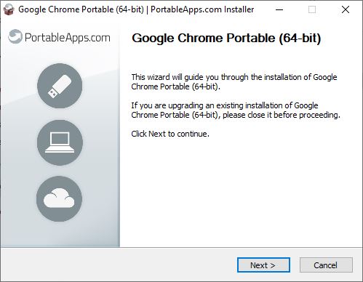This screenshot has height=282, width=363.
Task: Click the wizard introduction paragraph
Action: 234,81
